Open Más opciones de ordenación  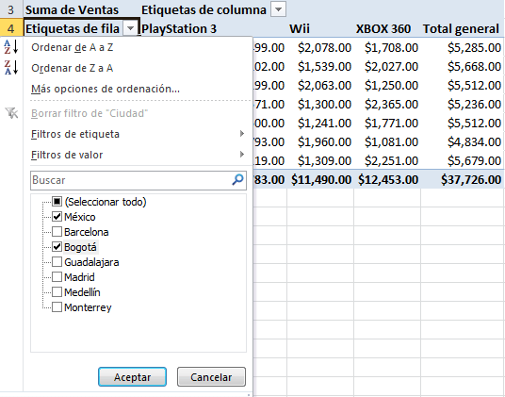106,89
